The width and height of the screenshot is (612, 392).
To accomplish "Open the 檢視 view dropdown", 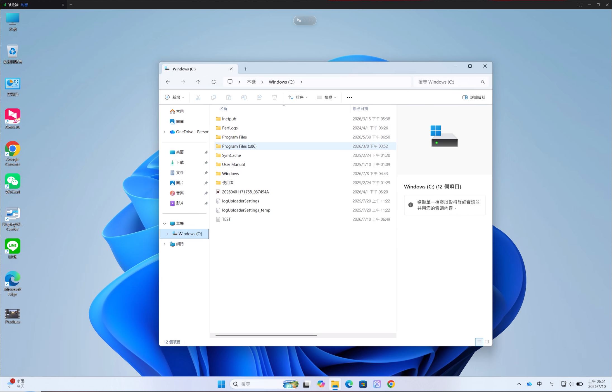I will (x=326, y=97).
